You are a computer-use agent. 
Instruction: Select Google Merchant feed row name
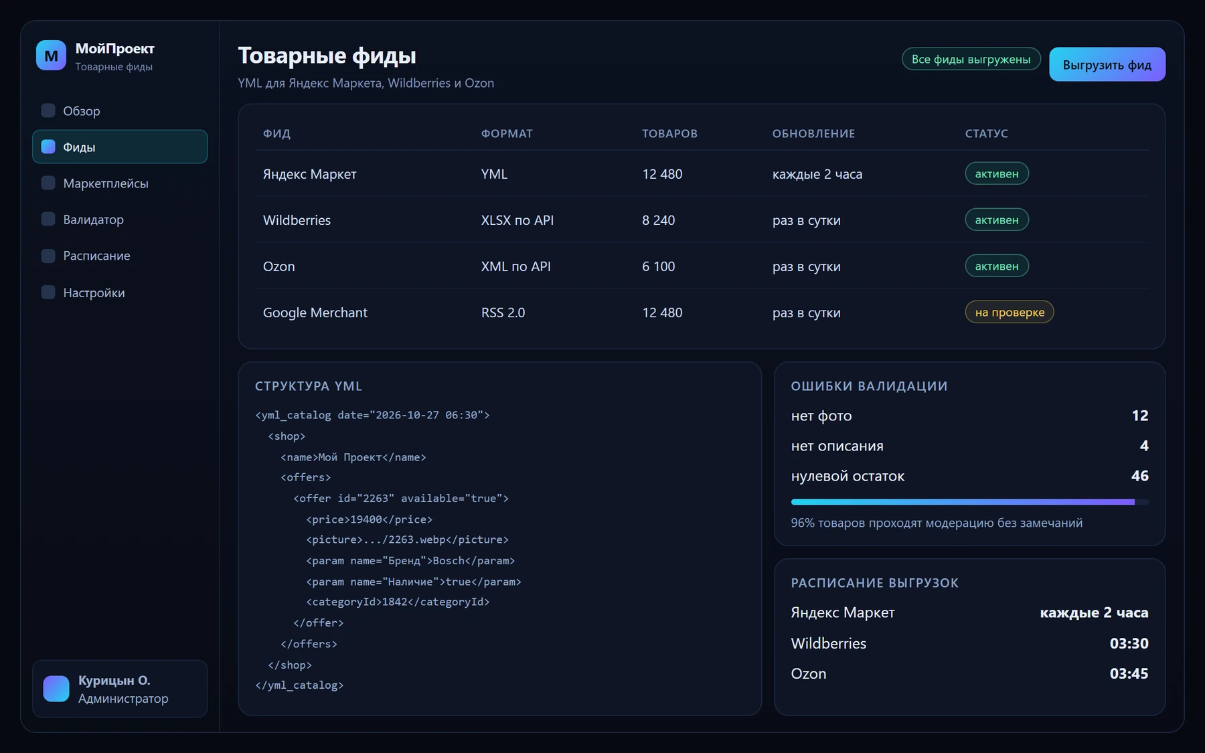click(x=315, y=313)
